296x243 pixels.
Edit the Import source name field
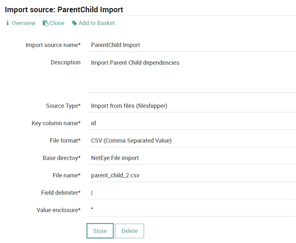(x=192, y=45)
